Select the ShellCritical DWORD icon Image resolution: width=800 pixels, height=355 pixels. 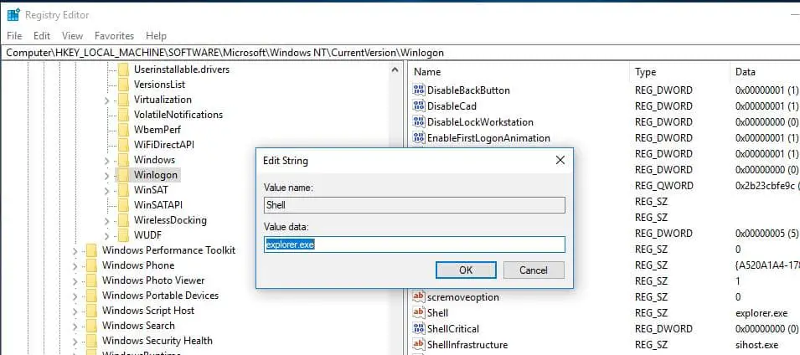click(419, 328)
